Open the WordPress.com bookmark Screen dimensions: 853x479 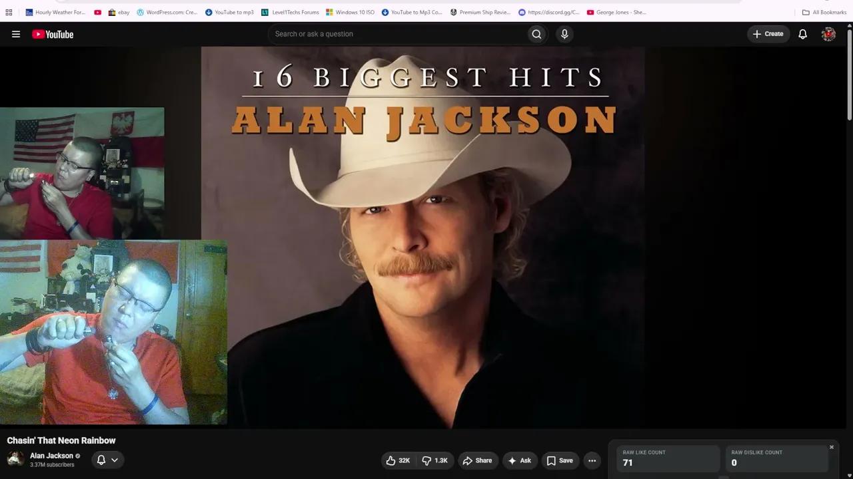pyautogui.click(x=167, y=12)
